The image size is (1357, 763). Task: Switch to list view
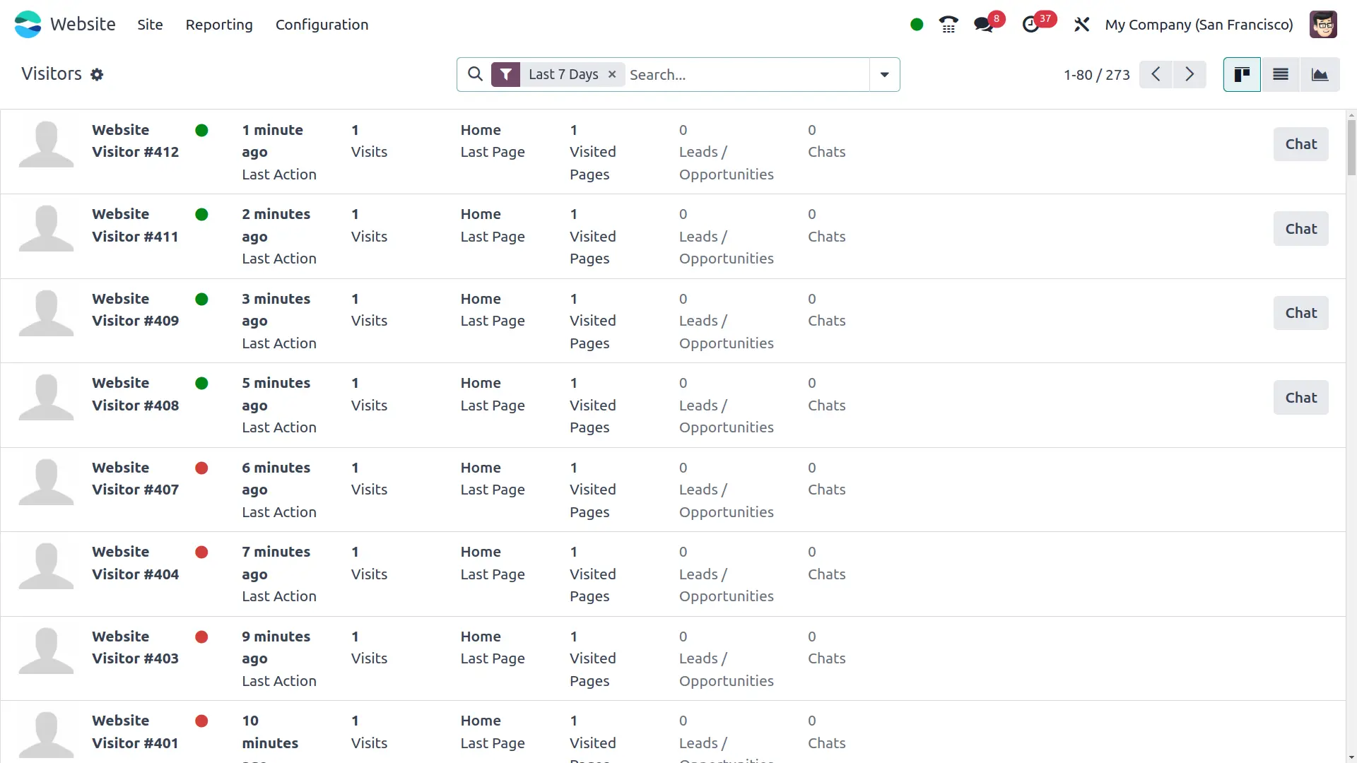(x=1281, y=74)
